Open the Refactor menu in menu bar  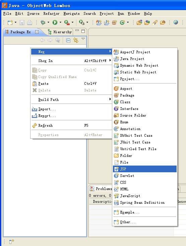tap(51, 14)
